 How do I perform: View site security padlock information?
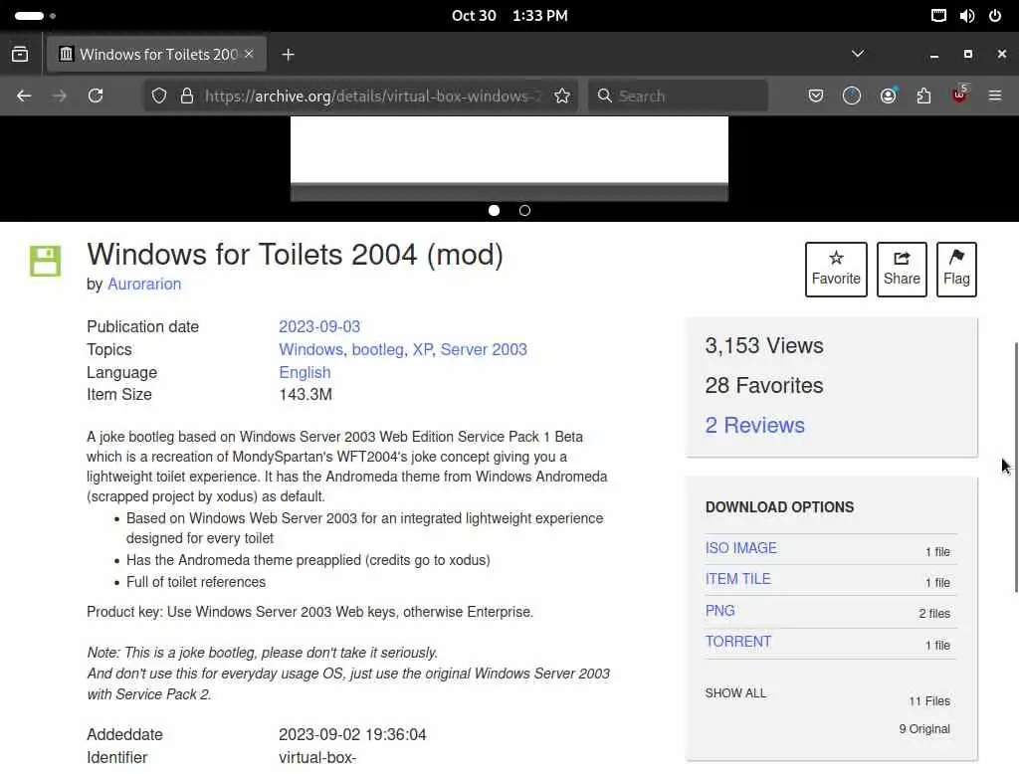point(187,97)
